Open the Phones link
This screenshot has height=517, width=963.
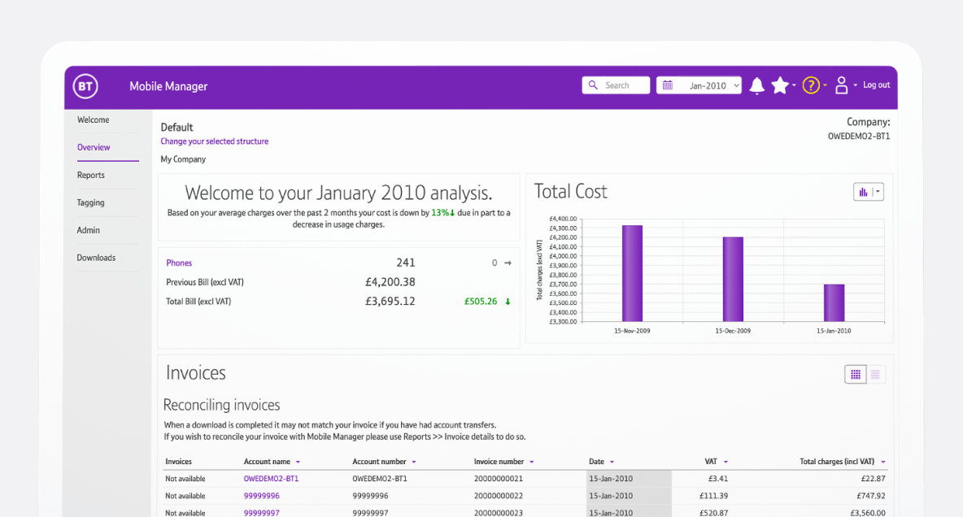click(179, 263)
